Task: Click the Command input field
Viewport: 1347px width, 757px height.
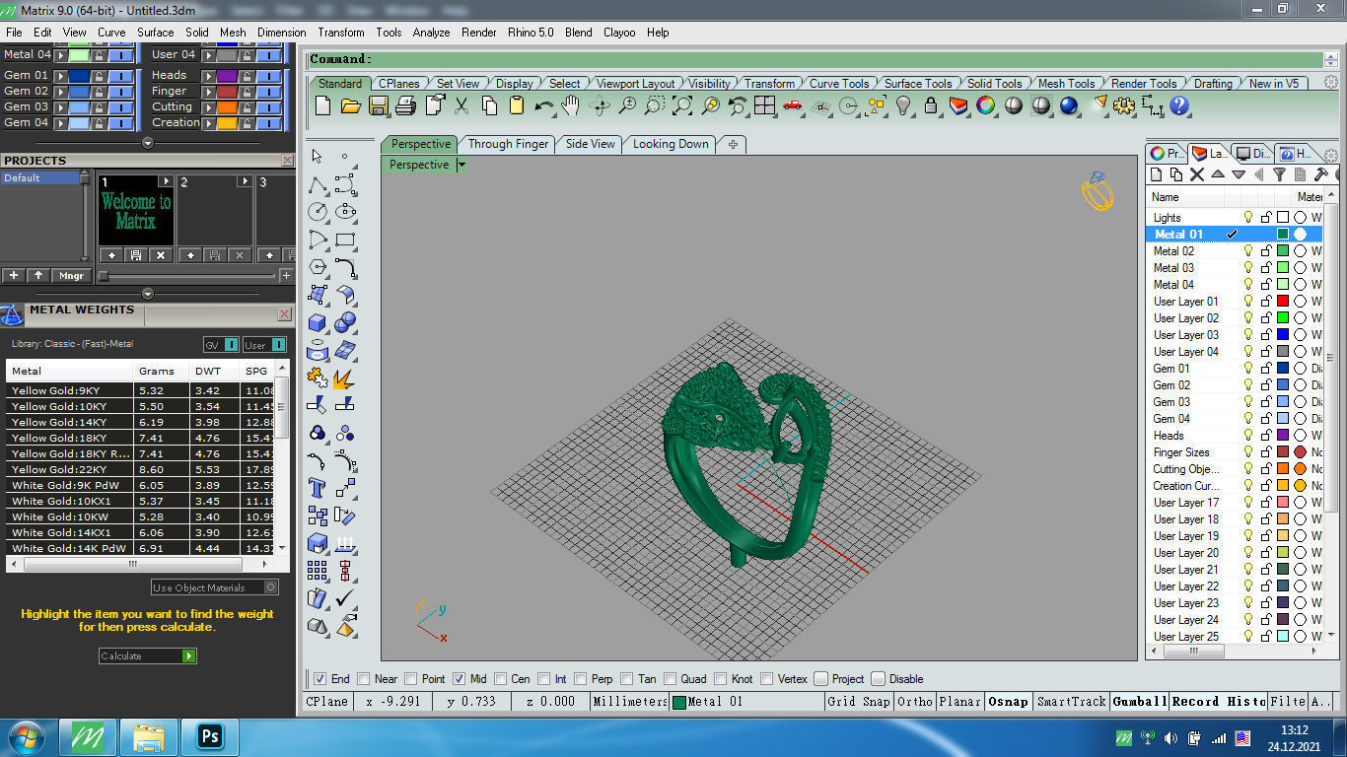Action: pos(815,59)
